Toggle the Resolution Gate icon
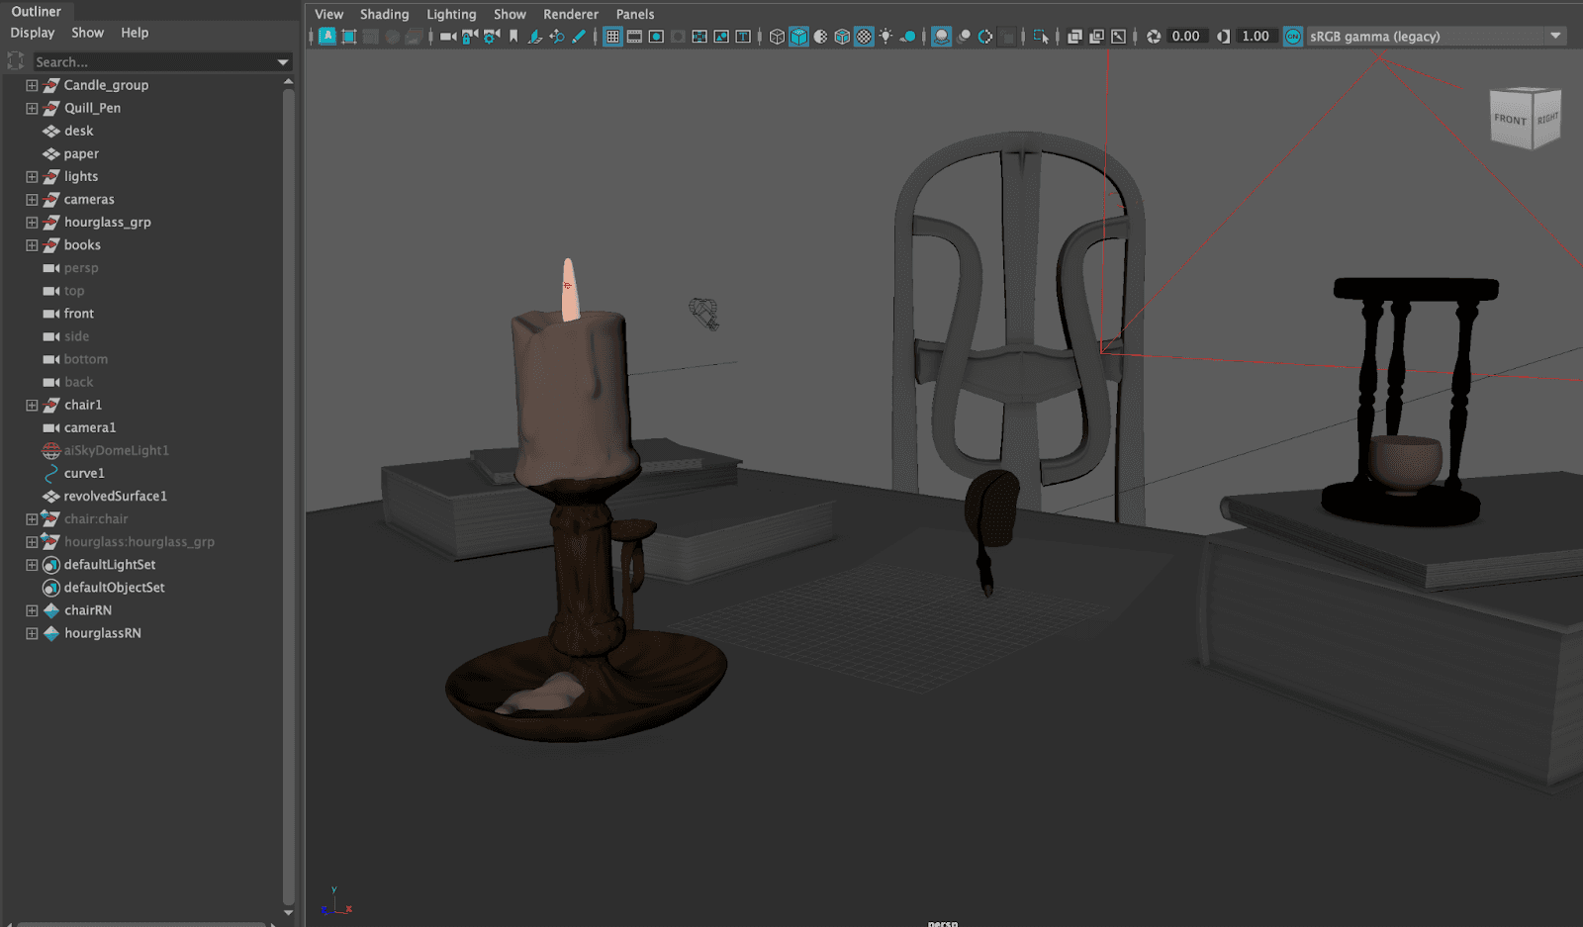Screen dimensions: 1583x927 pyautogui.click(x=656, y=37)
